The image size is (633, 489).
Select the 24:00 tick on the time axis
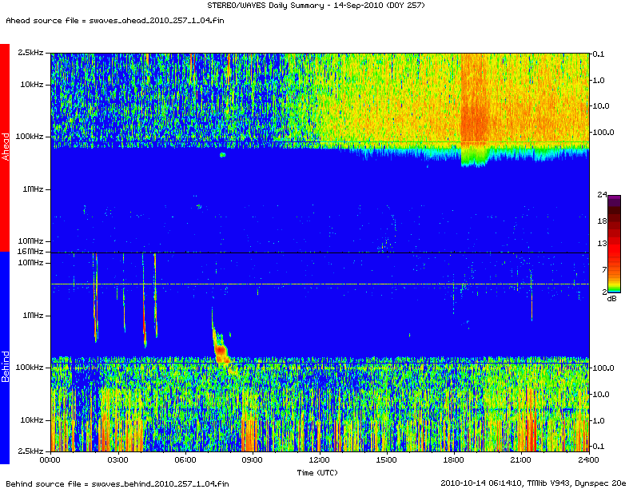click(x=588, y=460)
